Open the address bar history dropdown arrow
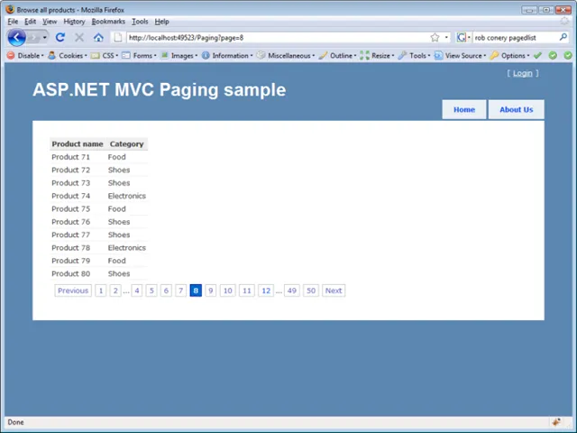The height and width of the screenshot is (433, 577). [446, 37]
